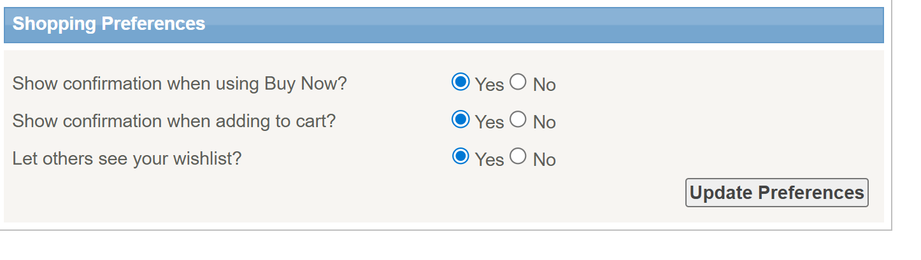
Task: Click the "Show confirmation when using Buy Now?" label
Action: point(180,84)
